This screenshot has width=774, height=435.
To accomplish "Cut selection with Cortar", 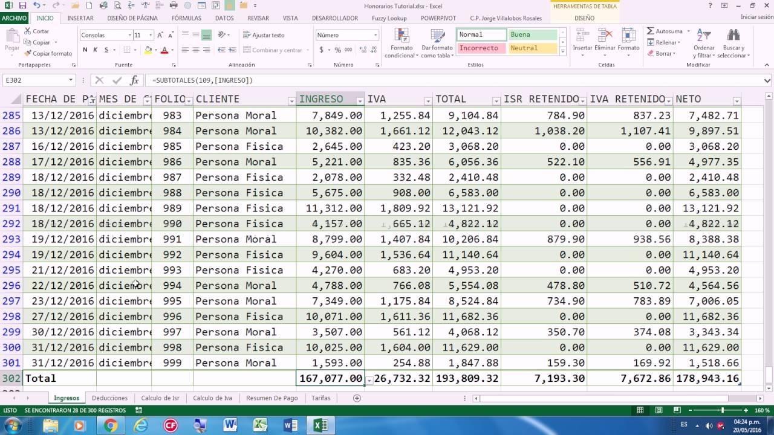I will pos(37,31).
